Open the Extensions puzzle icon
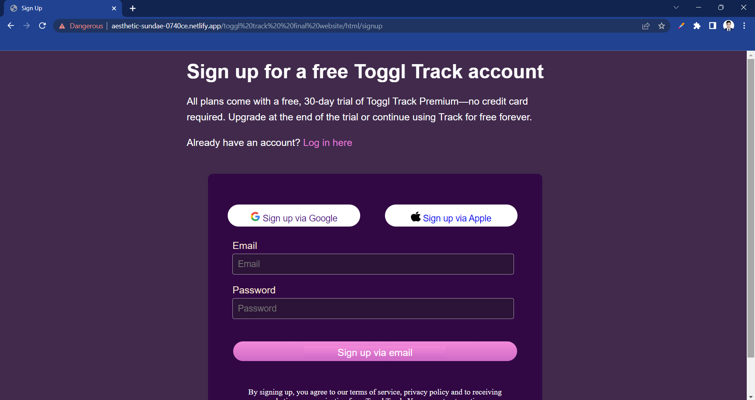The height and width of the screenshot is (400, 755). pos(697,26)
